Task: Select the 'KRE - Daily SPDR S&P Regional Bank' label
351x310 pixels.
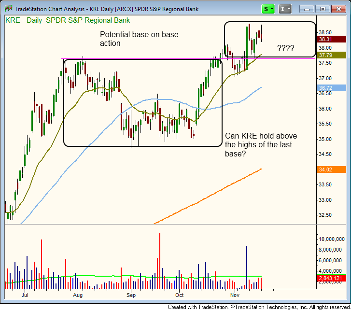Action: (68, 20)
